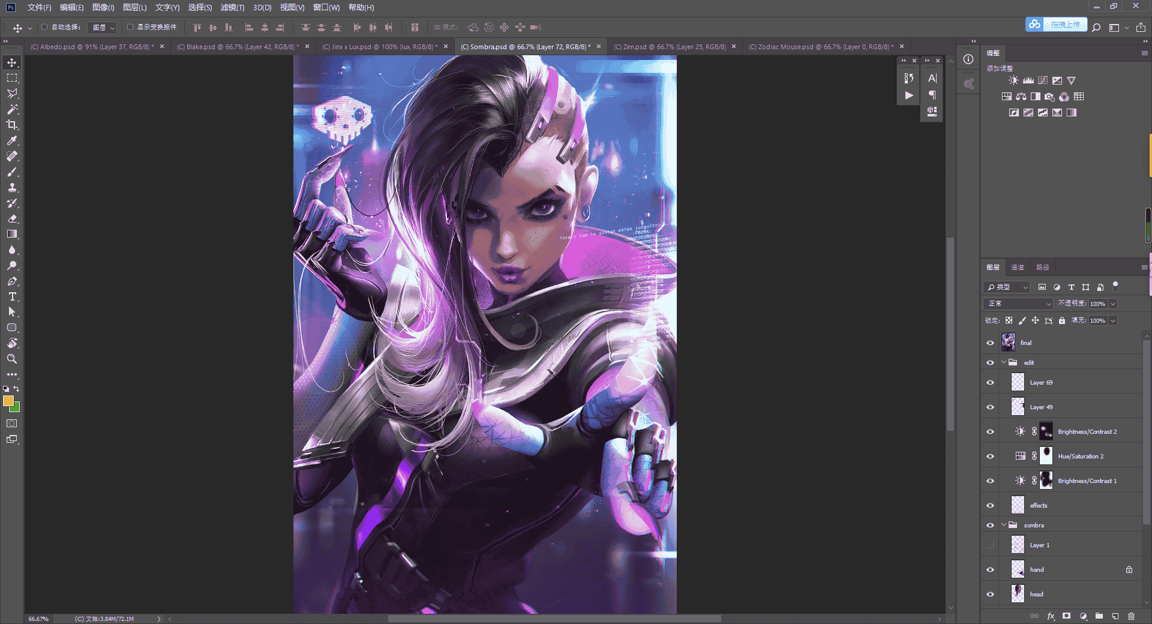Hide the final layer

coord(990,343)
